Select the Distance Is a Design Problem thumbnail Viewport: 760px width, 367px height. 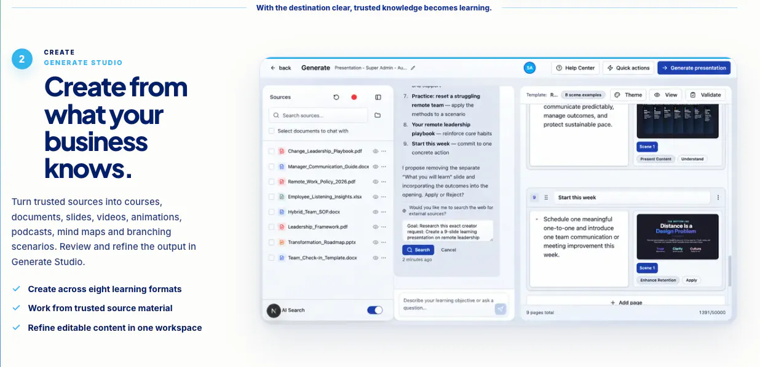pos(678,236)
